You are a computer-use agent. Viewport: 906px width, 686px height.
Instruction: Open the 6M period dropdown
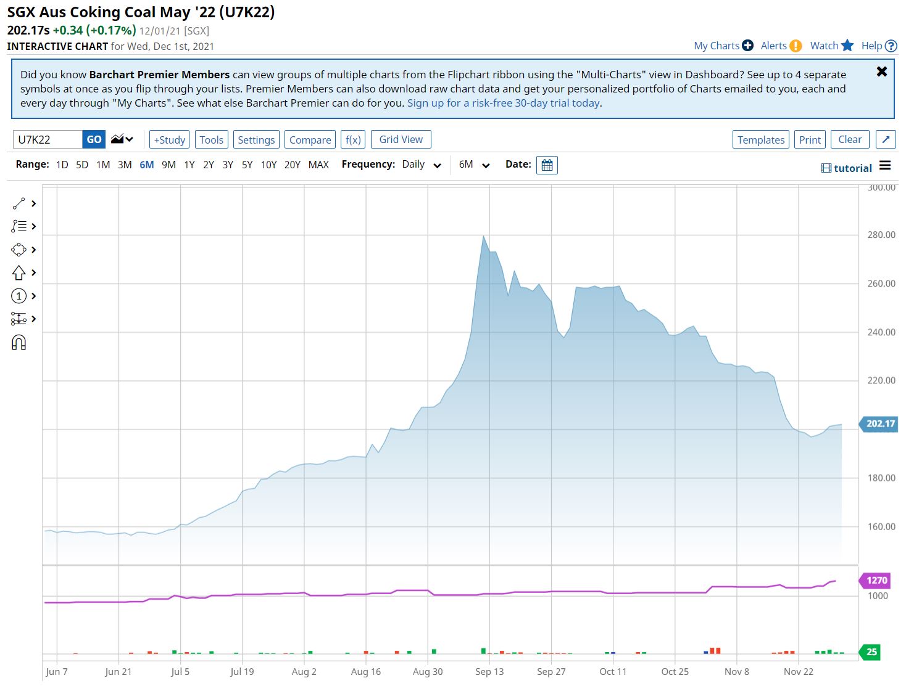[474, 165]
